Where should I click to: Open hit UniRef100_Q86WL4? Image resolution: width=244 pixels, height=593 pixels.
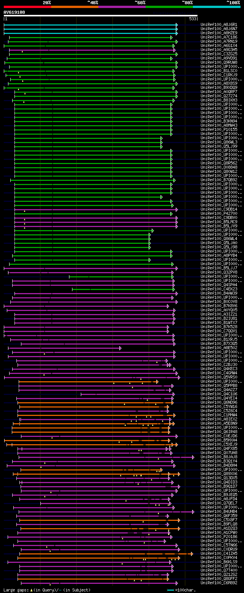point(219,239)
